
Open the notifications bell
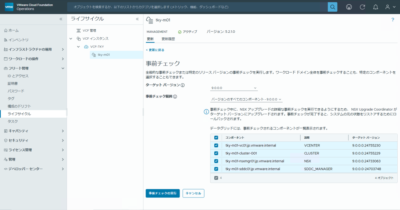tap(375, 7)
